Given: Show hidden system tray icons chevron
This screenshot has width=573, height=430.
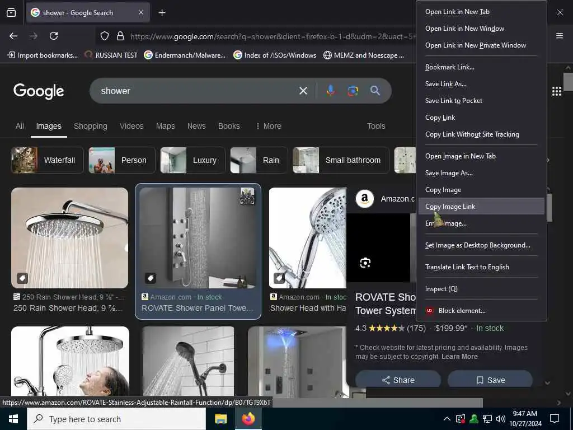Looking at the screenshot, I should [447, 419].
